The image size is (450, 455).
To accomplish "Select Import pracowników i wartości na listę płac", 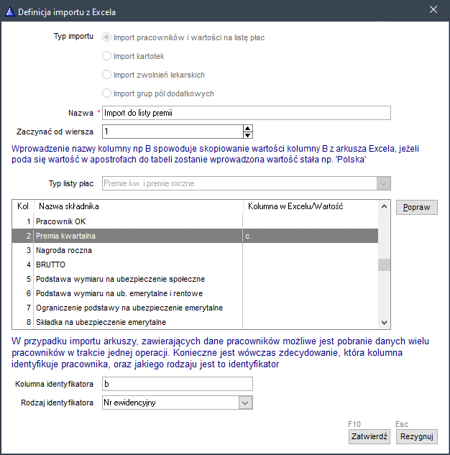I will (183, 37).
